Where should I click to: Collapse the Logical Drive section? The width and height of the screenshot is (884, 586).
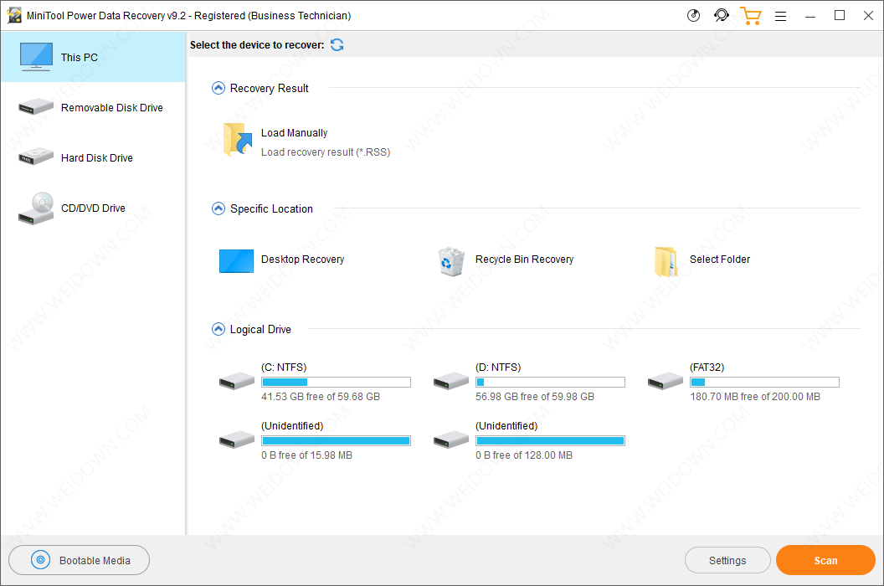click(x=218, y=329)
